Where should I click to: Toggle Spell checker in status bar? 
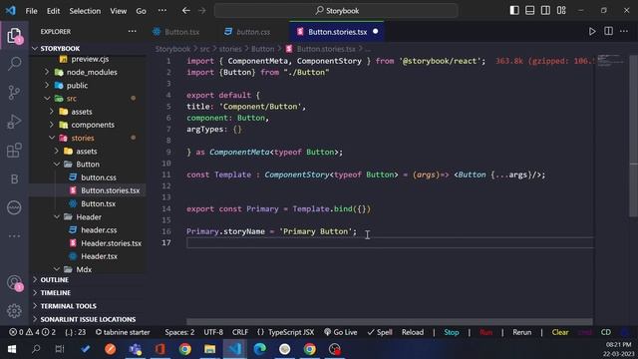pos(380,332)
